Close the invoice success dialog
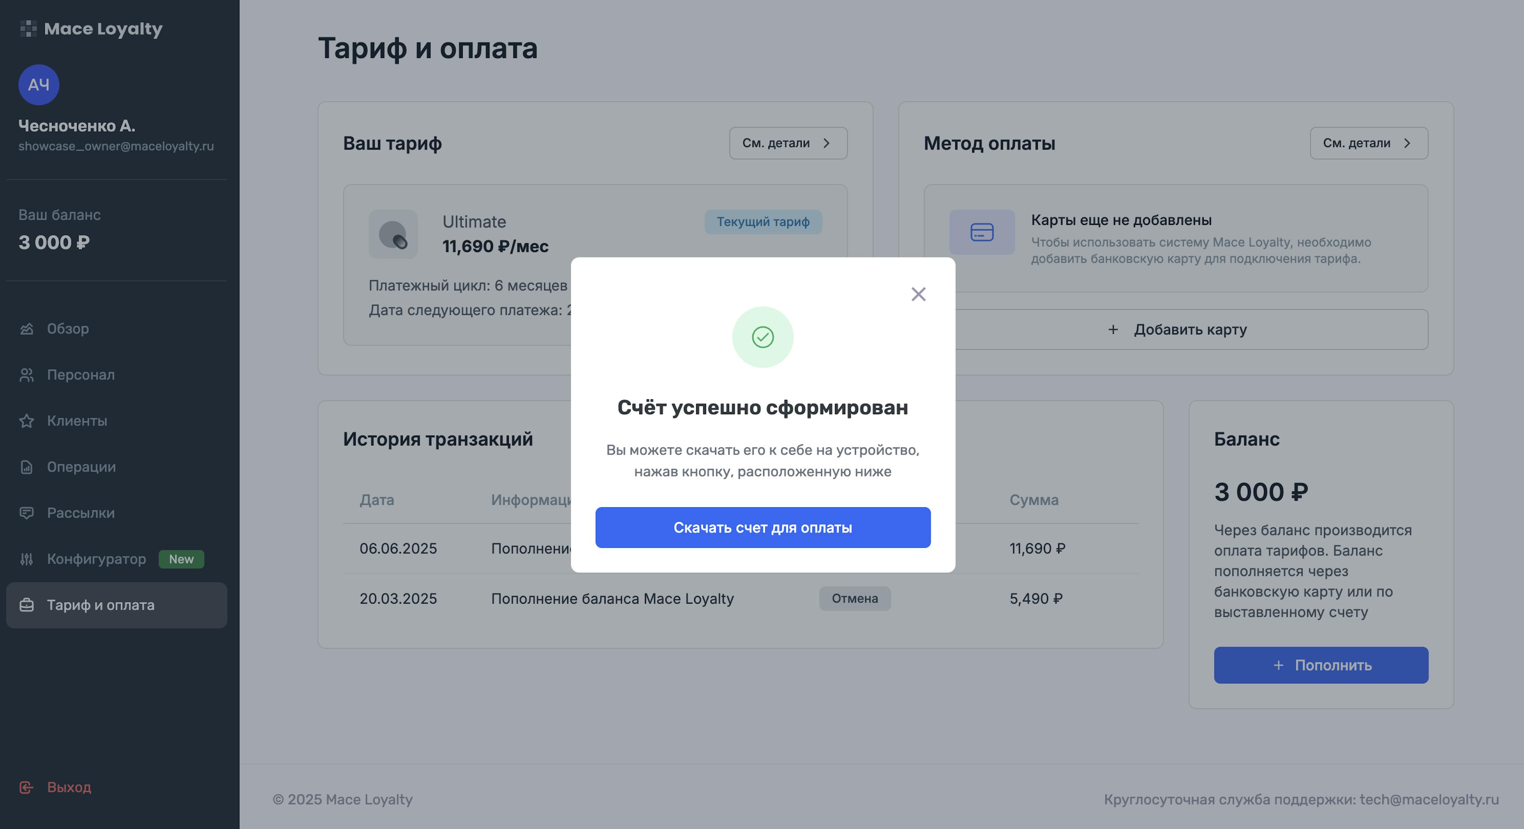1524x829 pixels. 918,294
